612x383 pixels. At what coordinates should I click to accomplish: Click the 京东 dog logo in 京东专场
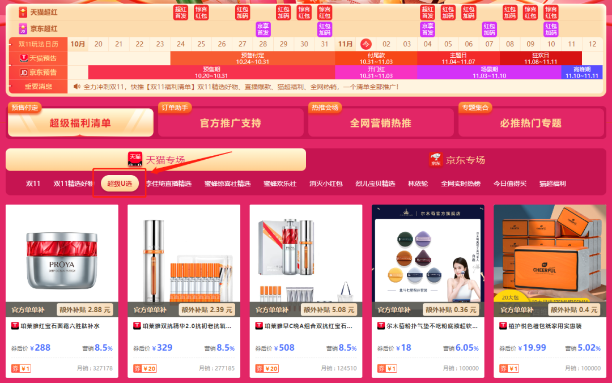(436, 159)
